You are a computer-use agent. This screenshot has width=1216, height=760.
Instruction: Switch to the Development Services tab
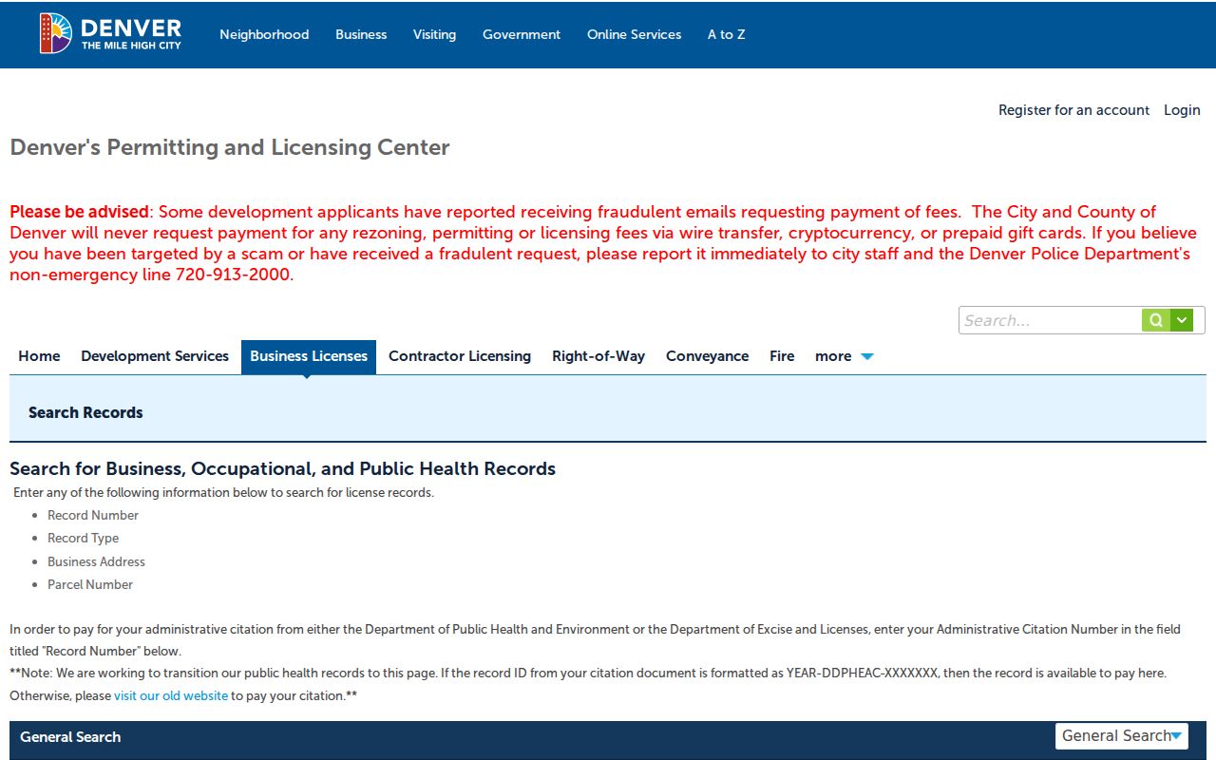point(155,356)
